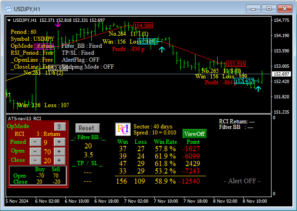Click the ATS-navi13_RCI indicator title
297x211 pixels.
click(x=25, y=119)
